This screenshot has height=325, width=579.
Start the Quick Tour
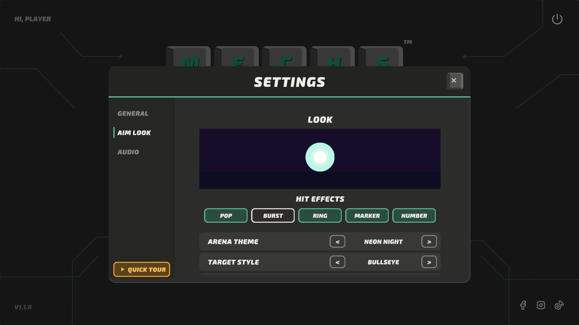[142, 269]
